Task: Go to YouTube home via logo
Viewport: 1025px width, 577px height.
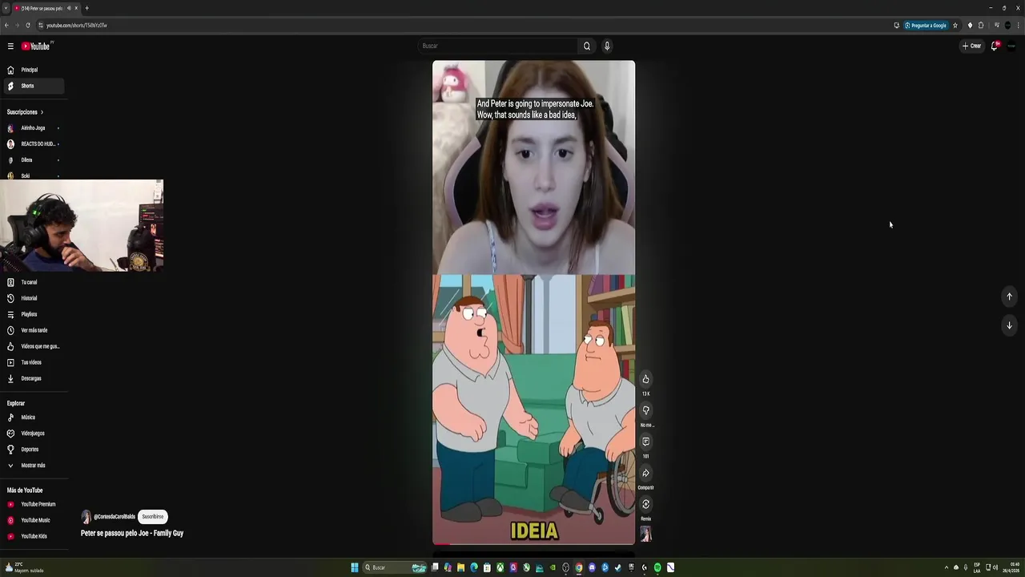Action: pyautogui.click(x=36, y=46)
